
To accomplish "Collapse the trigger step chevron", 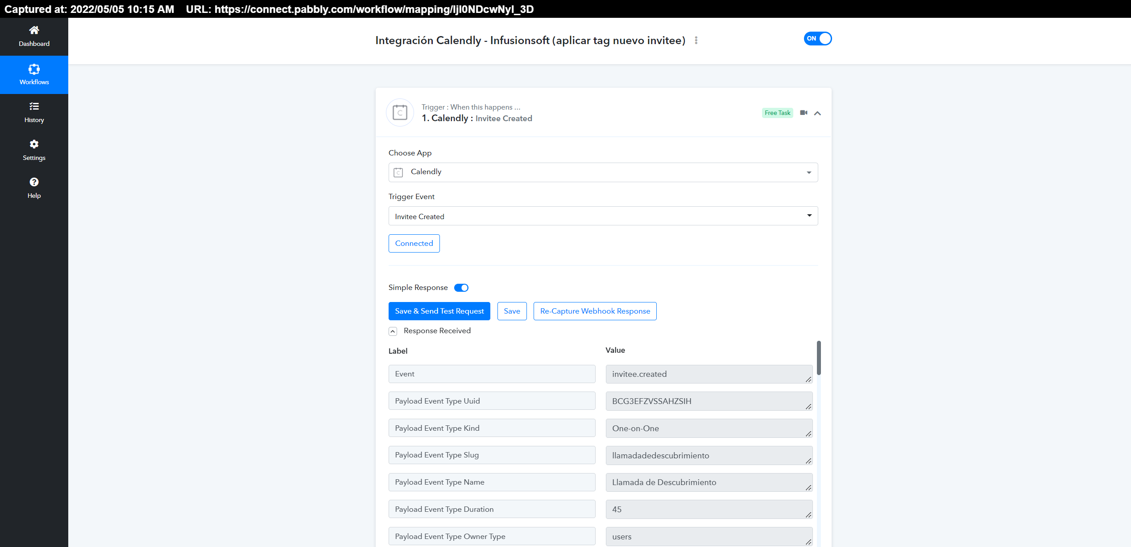I will (817, 113).
